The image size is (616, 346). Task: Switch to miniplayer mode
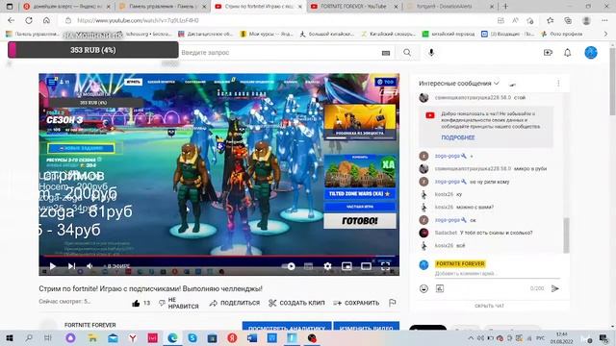pos(346,266)
